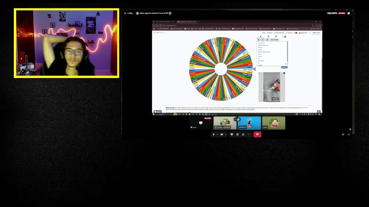Click the Adicionar button above entries list
The width and height of the screenshot is (369, 207).
[274, 40]
